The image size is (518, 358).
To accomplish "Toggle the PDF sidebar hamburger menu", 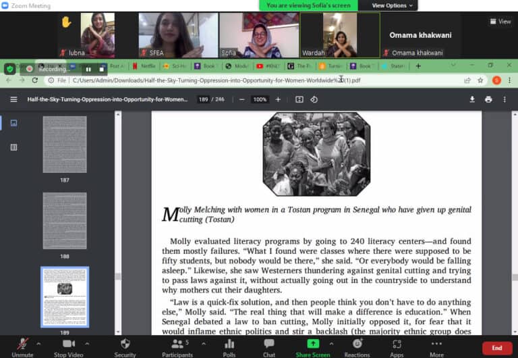I will click(13, 99).
